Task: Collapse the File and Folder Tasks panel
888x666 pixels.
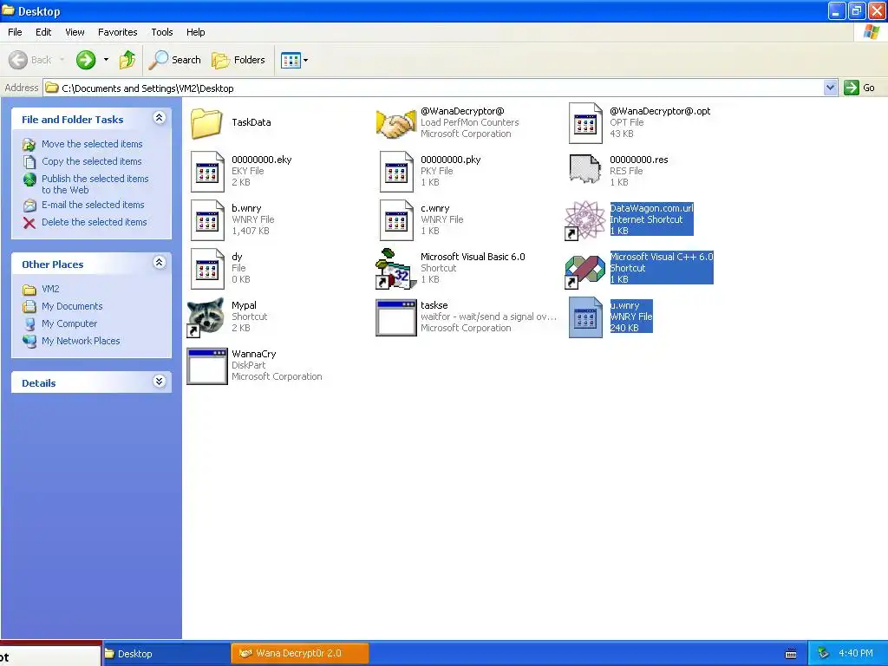Action: pyautogui.click(x=160, y=118)
